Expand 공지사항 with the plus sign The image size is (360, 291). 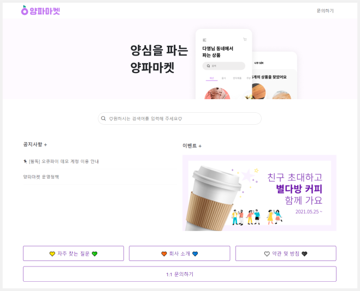[x=45, y=145]
